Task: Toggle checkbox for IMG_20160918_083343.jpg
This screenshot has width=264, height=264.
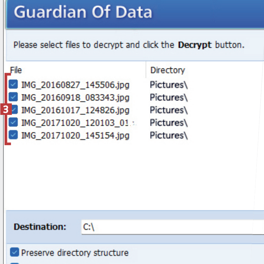Action: coord(13,97)
